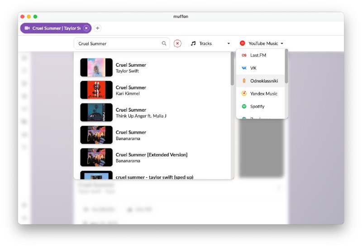This screenshot has width=362, height=248.
Task: Close the Cruel Summer tab
Action: [x=86, y=28]
